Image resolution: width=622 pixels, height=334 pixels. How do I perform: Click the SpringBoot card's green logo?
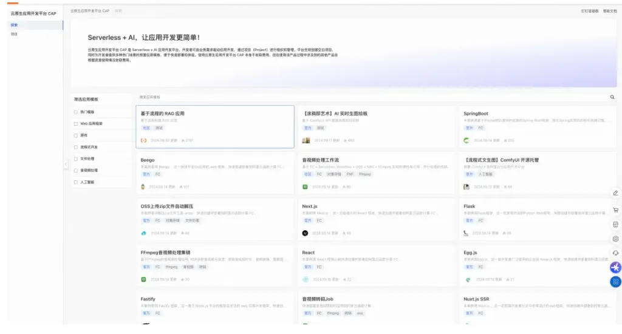tap(466, 140)
